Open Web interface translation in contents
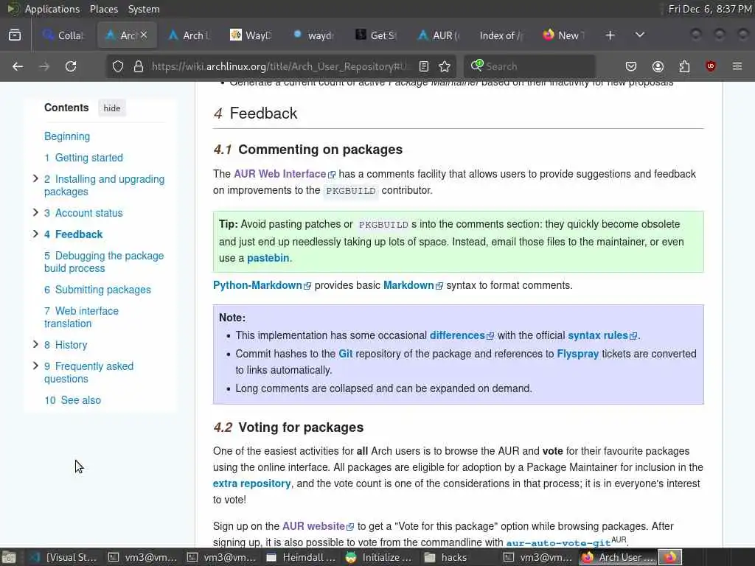Screen dimensions: 755x566 click(x=81, y=317)
